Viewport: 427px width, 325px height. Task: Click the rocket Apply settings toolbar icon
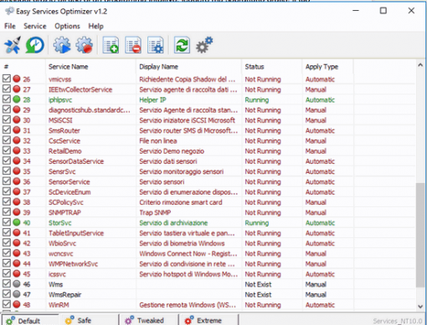[x=13, y=45]
